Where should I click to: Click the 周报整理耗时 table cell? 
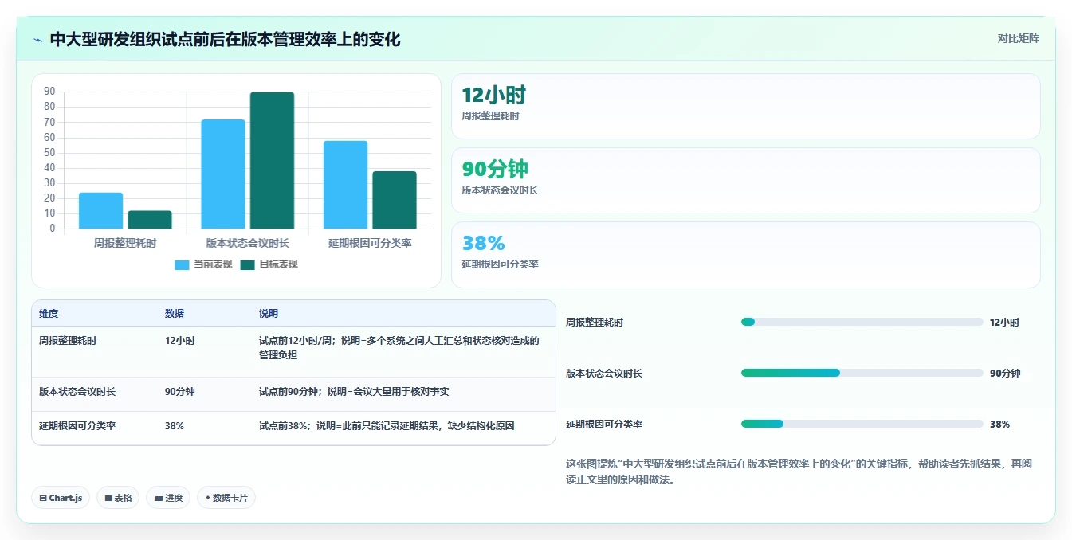[x=68, y=341]
